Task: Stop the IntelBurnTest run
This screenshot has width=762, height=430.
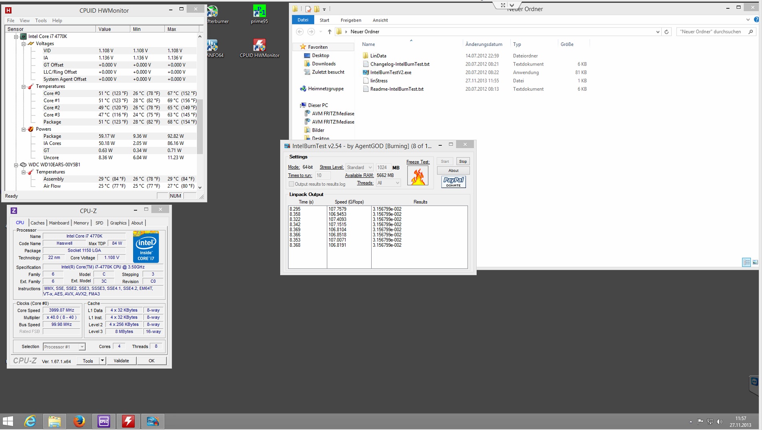Action: [463, 161]
